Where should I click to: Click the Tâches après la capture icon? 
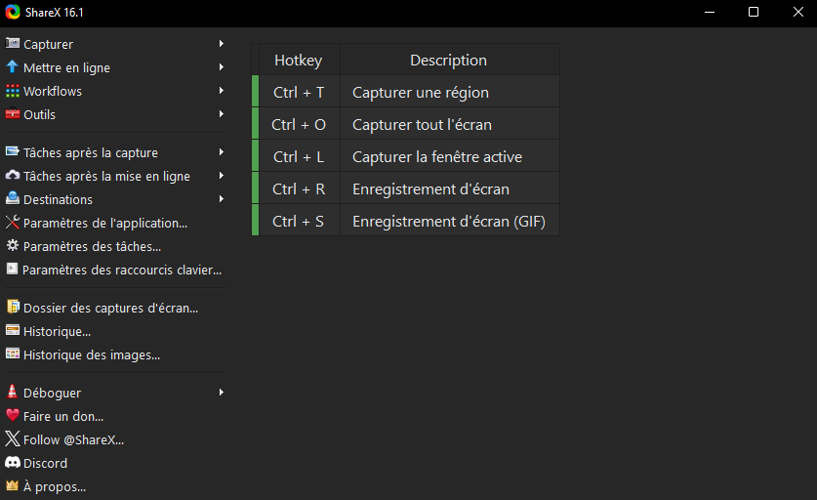(x=13, y=151)
